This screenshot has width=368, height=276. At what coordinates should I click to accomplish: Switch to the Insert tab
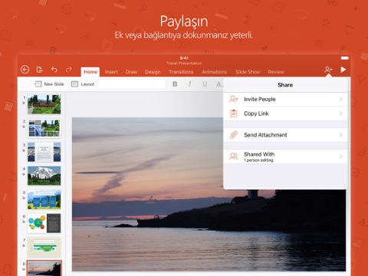tap(111, 72)
